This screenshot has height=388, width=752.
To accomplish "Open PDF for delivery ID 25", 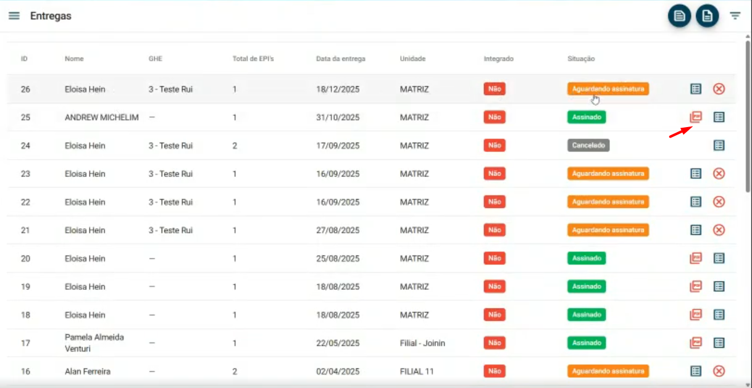I will 696,117.
